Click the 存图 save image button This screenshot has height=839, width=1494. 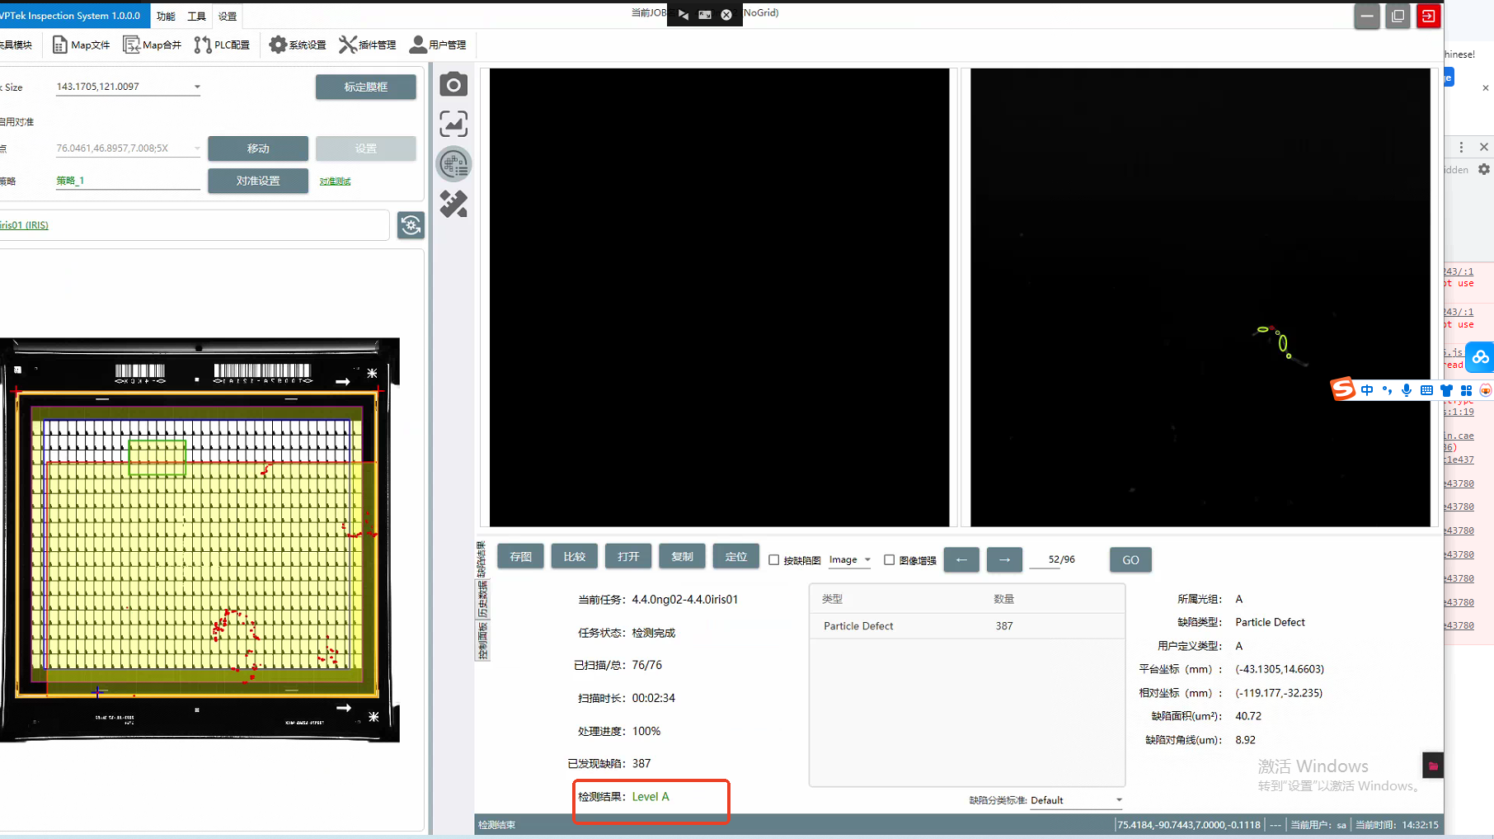(x=520, y=557)
